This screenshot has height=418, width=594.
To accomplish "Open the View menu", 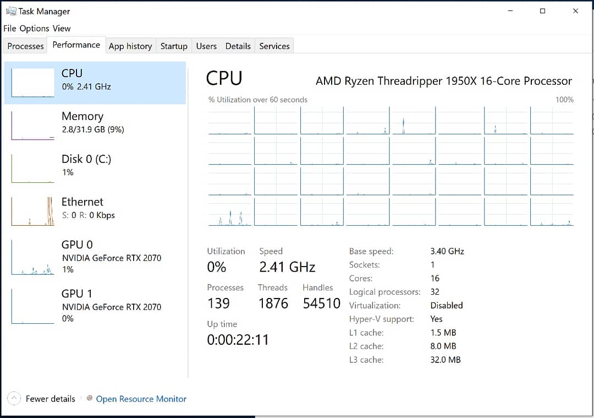I will (x=62, y=29).
